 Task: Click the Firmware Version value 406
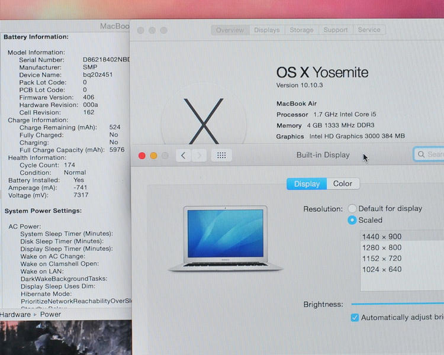point(88,97)
